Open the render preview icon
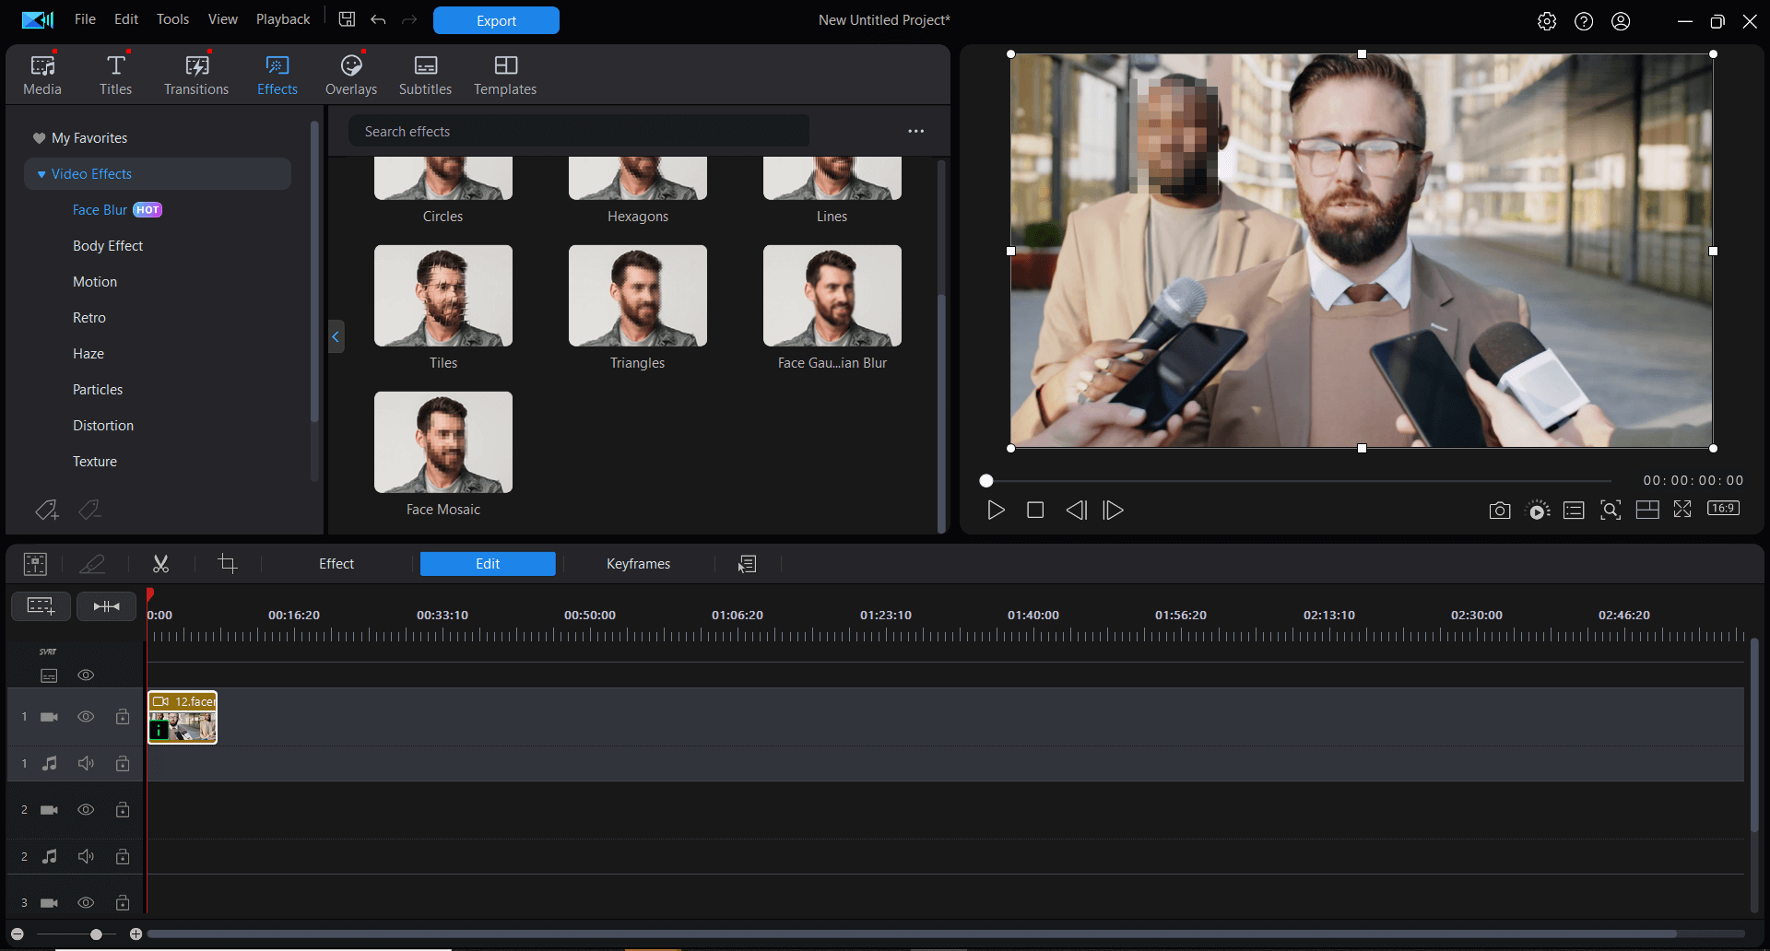This screenshot has height=951, width=1770. tap(1537, 510)
